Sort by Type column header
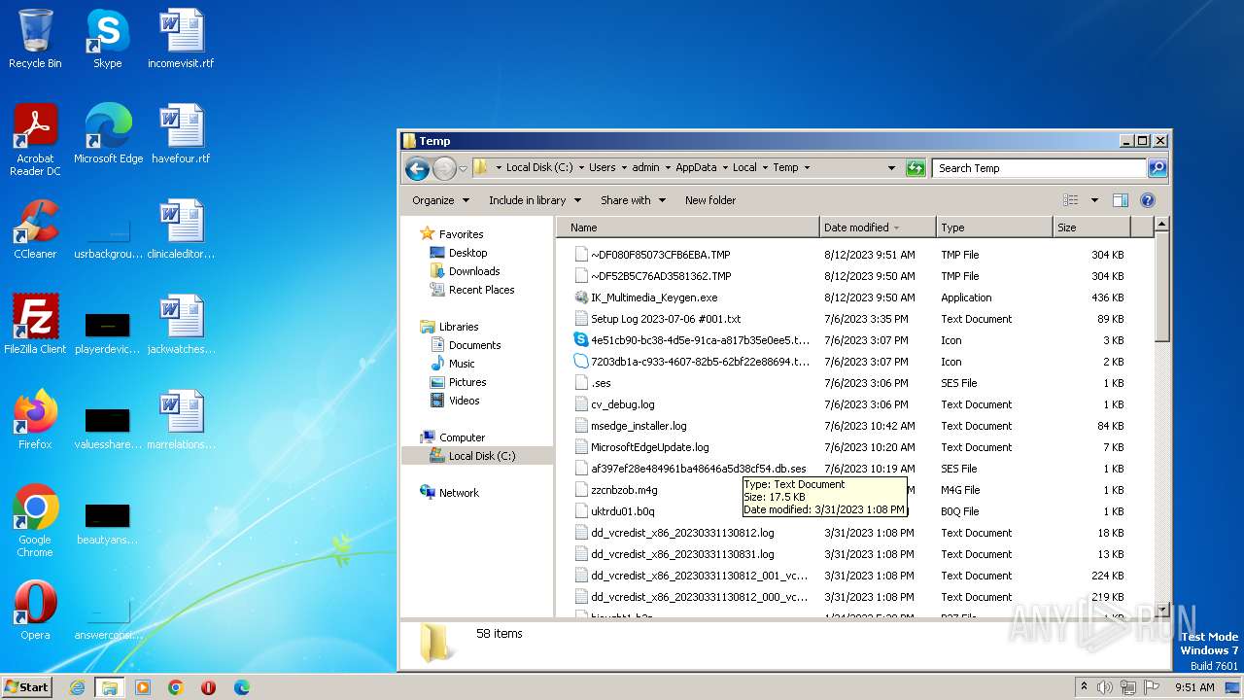 click(994, 227)
